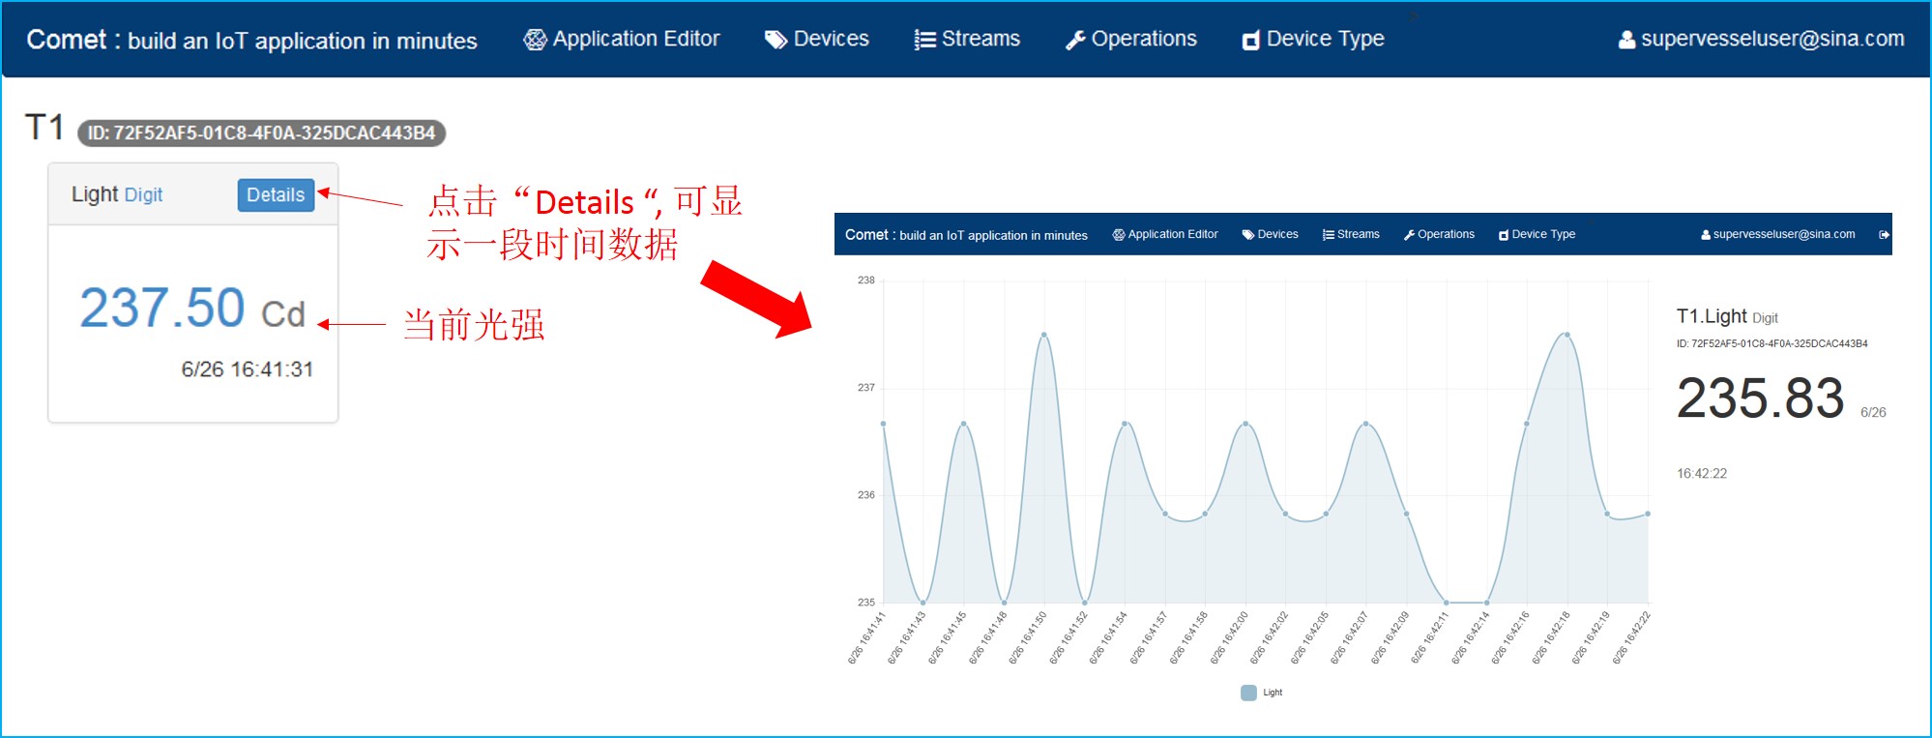
Task: Click the low data point at 16:42:14
Action: click(x=1487, y=603)
